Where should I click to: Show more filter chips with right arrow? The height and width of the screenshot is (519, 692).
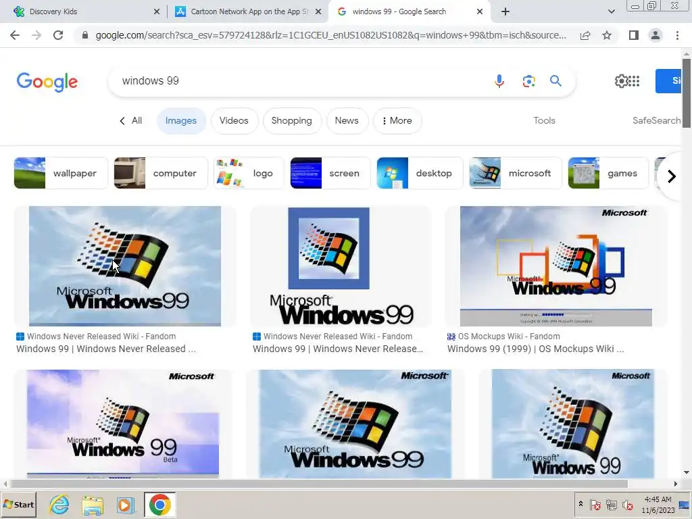coord(671,176)
